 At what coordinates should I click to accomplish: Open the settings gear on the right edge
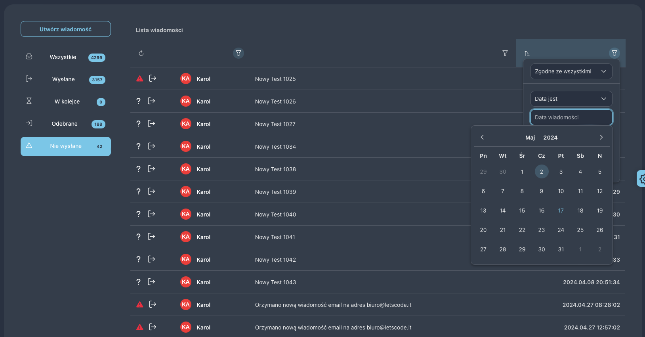pos(642,179)
